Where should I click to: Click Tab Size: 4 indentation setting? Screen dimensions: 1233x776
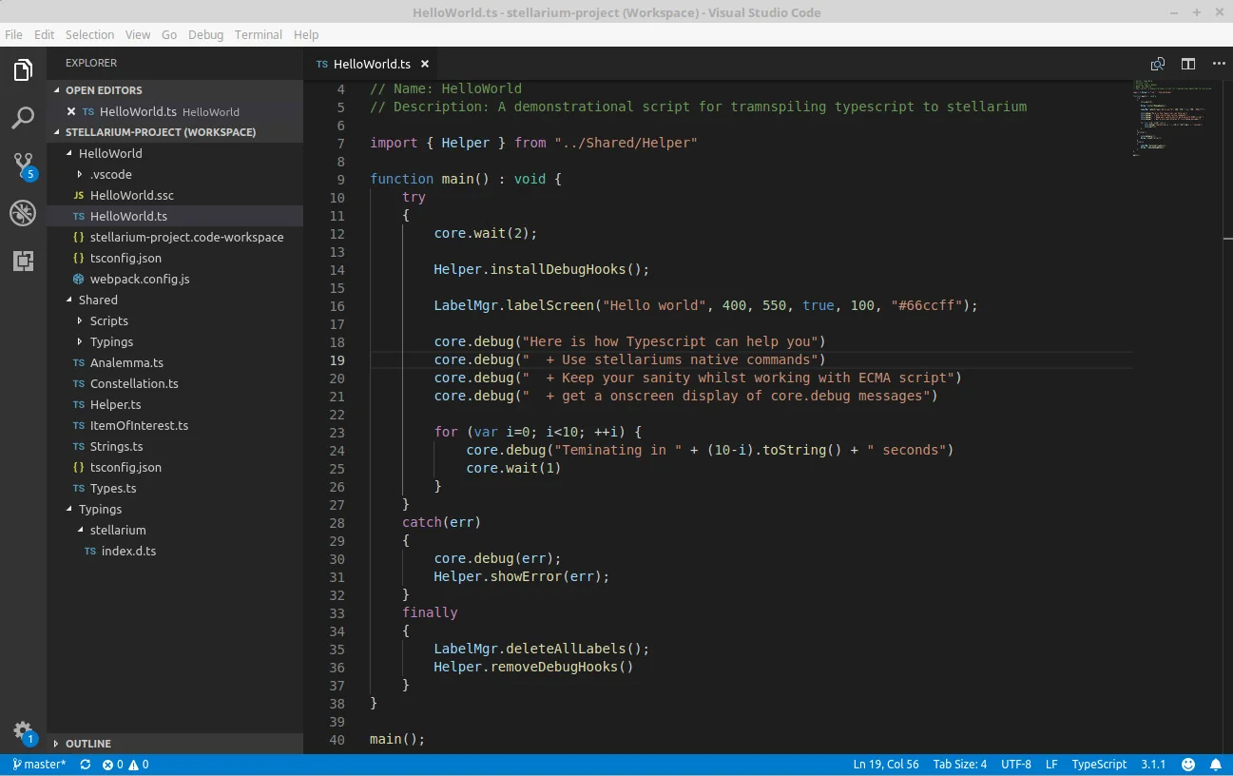click(960, 765)
